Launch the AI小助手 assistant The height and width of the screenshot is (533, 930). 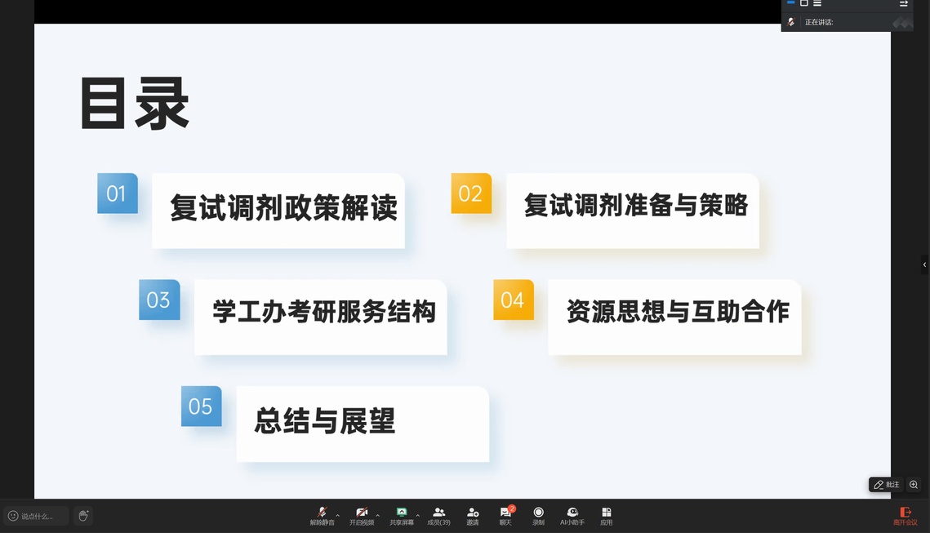(x=572, y=516)
